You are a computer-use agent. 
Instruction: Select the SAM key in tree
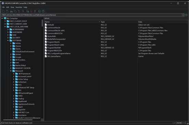tap(14, 35)
